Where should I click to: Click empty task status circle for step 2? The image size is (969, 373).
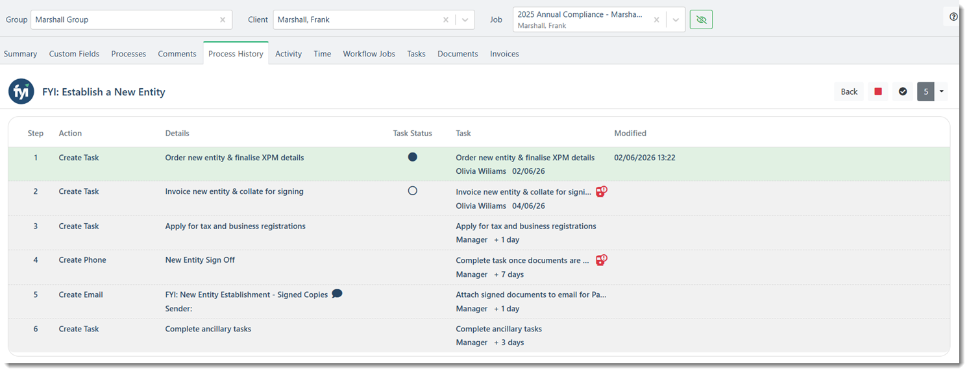point(413,191)
